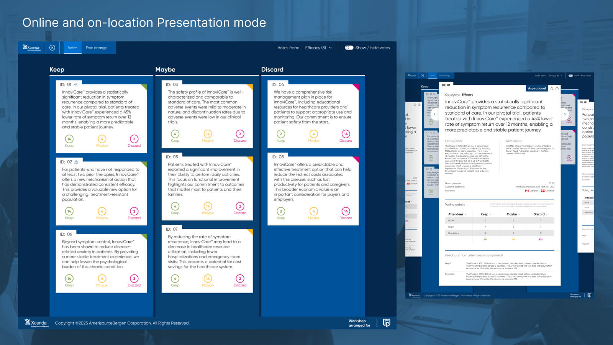Open the Efficacy (8) votes dropdown

tap(318, 48)
